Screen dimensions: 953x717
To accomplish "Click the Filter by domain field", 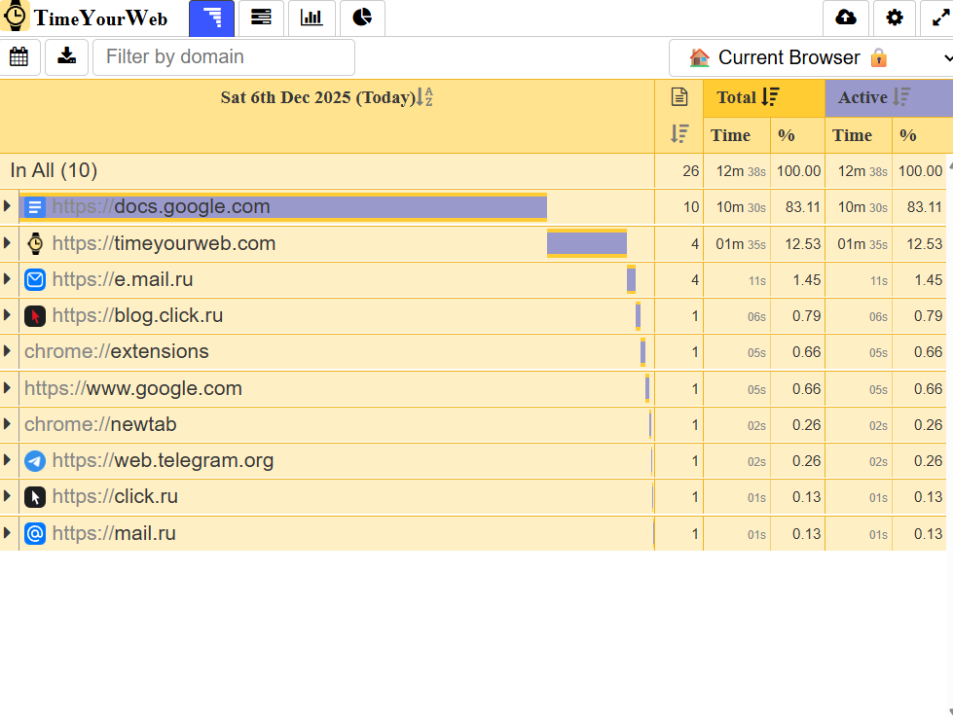I will coord(224,57).
